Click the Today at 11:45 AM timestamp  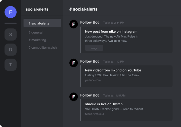(x=114, y=96)
